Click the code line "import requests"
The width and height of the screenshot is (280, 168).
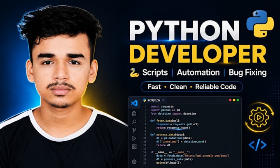pos(162,106)
